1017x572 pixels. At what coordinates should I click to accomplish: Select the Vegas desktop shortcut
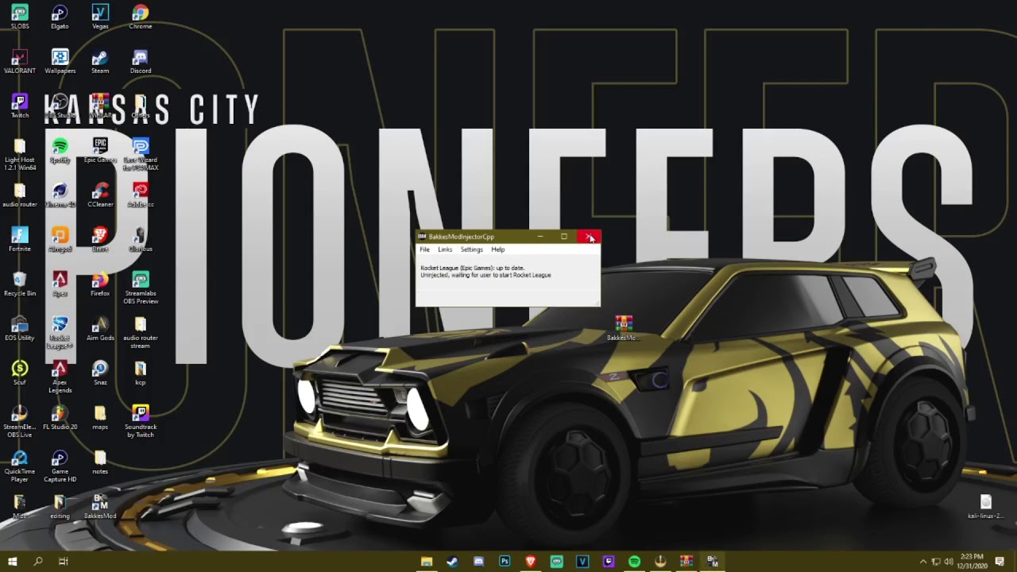(100, 17)
